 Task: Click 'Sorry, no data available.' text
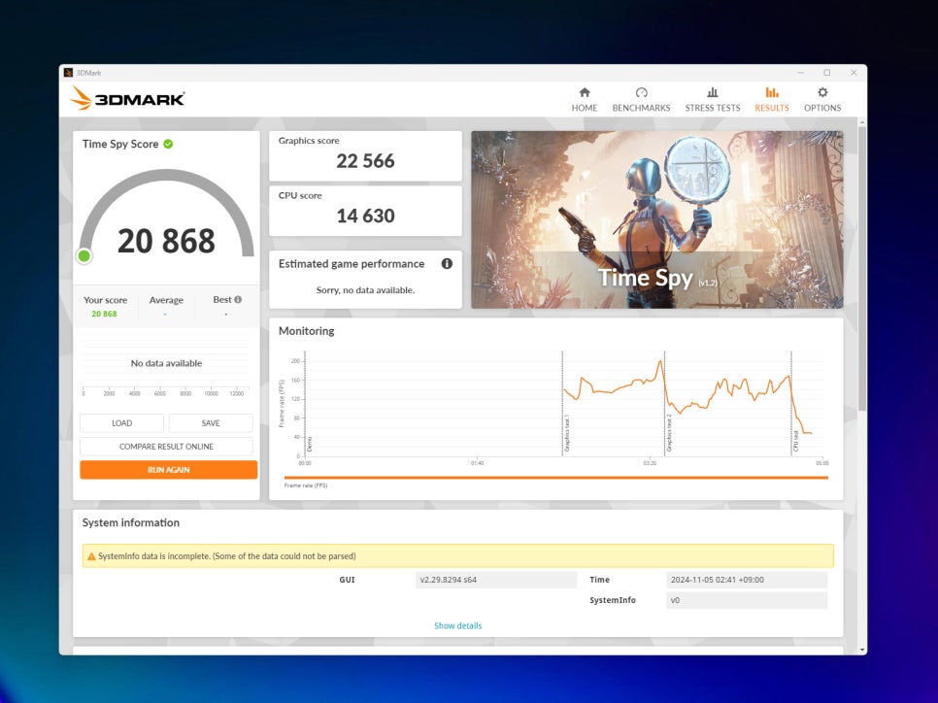click(x=365, y=290)
